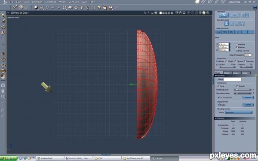Select the scissors cut tool

(x=53, y=7)
